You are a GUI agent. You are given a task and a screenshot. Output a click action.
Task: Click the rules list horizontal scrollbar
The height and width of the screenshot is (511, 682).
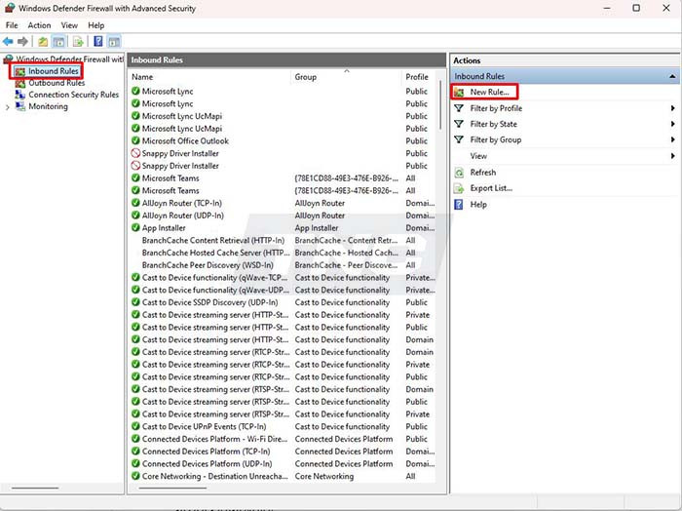coord(172,488)
